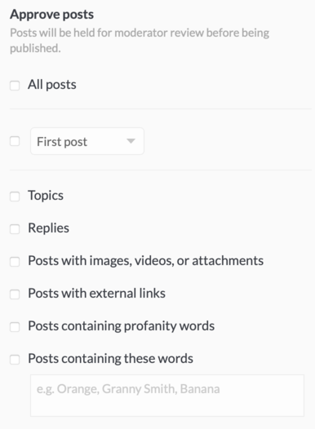315x429 pixels.
Task: Click the arrow icon in First post dropdown
Action: point(131,141)
